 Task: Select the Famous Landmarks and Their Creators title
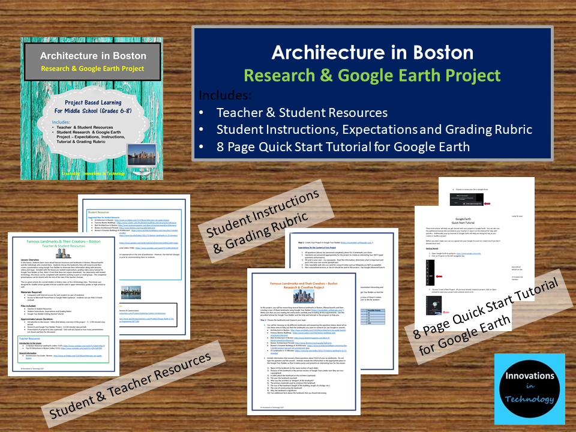304,282
